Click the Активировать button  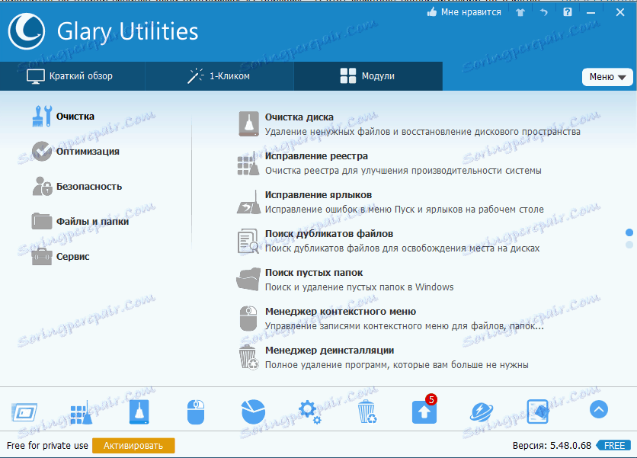[x=133, y=447]
